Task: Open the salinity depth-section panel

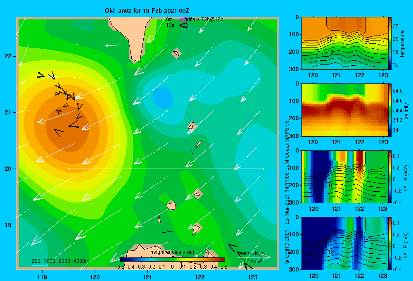Action: click(344, 110)
